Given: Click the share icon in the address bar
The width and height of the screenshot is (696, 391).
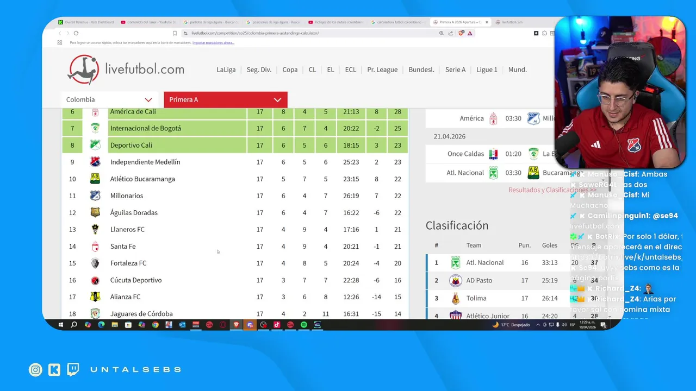Looking at the screenshot, I should [x=451, y=33].
